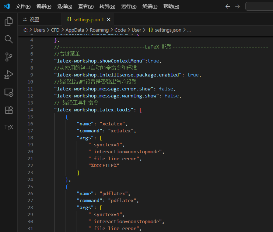
Task: Open the Source Control view
Action: 8,57
